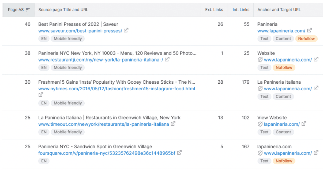
Task: Click the Content tag in La Panineria Italiana row
Action: click(x=283, y=96)
